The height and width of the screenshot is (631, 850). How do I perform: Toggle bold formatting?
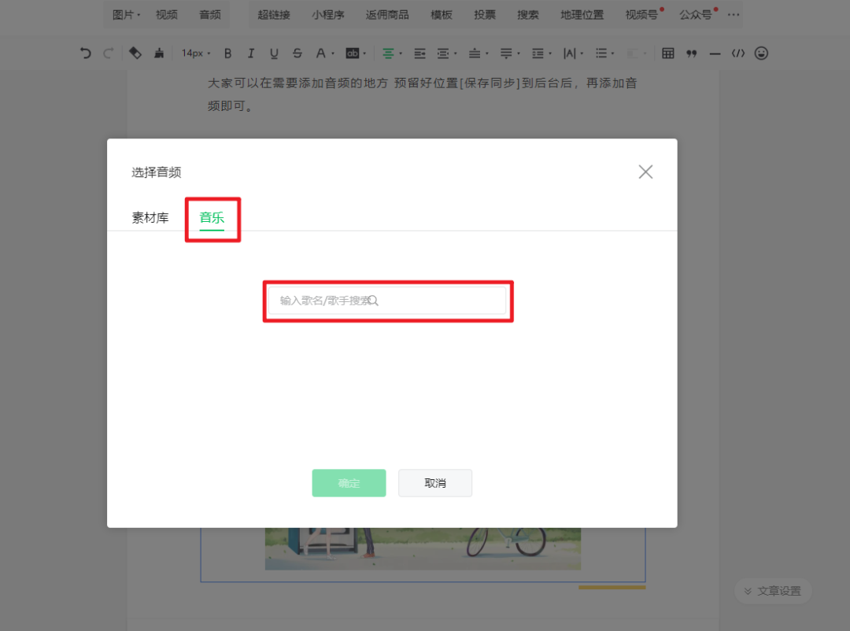[227, 54]
